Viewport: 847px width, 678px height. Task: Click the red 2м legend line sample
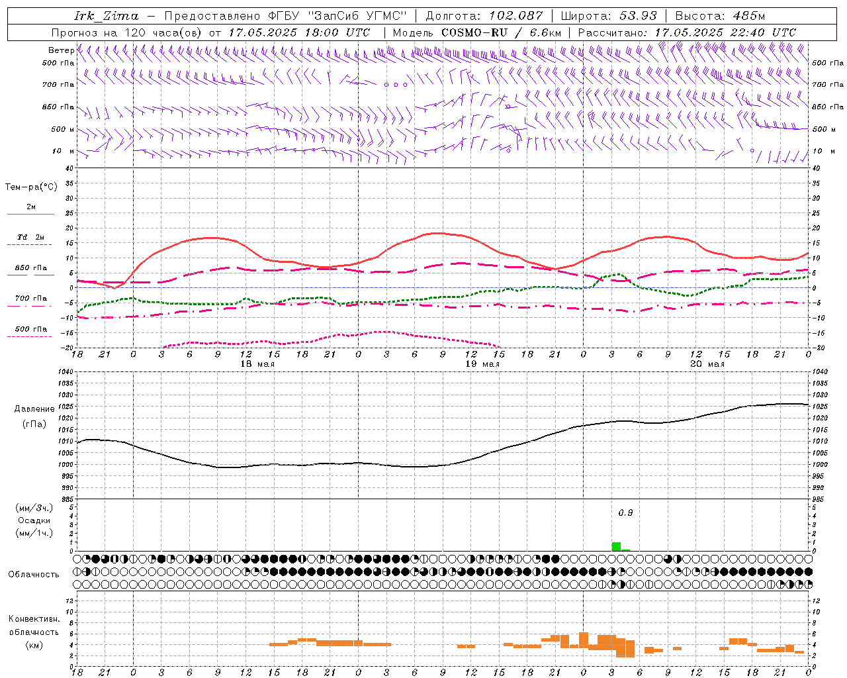point(30,215)
